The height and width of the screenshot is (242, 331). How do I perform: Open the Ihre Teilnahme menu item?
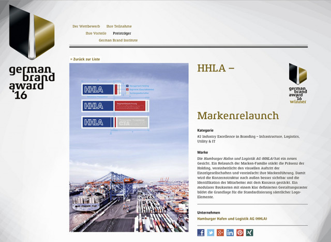point(119,26)
